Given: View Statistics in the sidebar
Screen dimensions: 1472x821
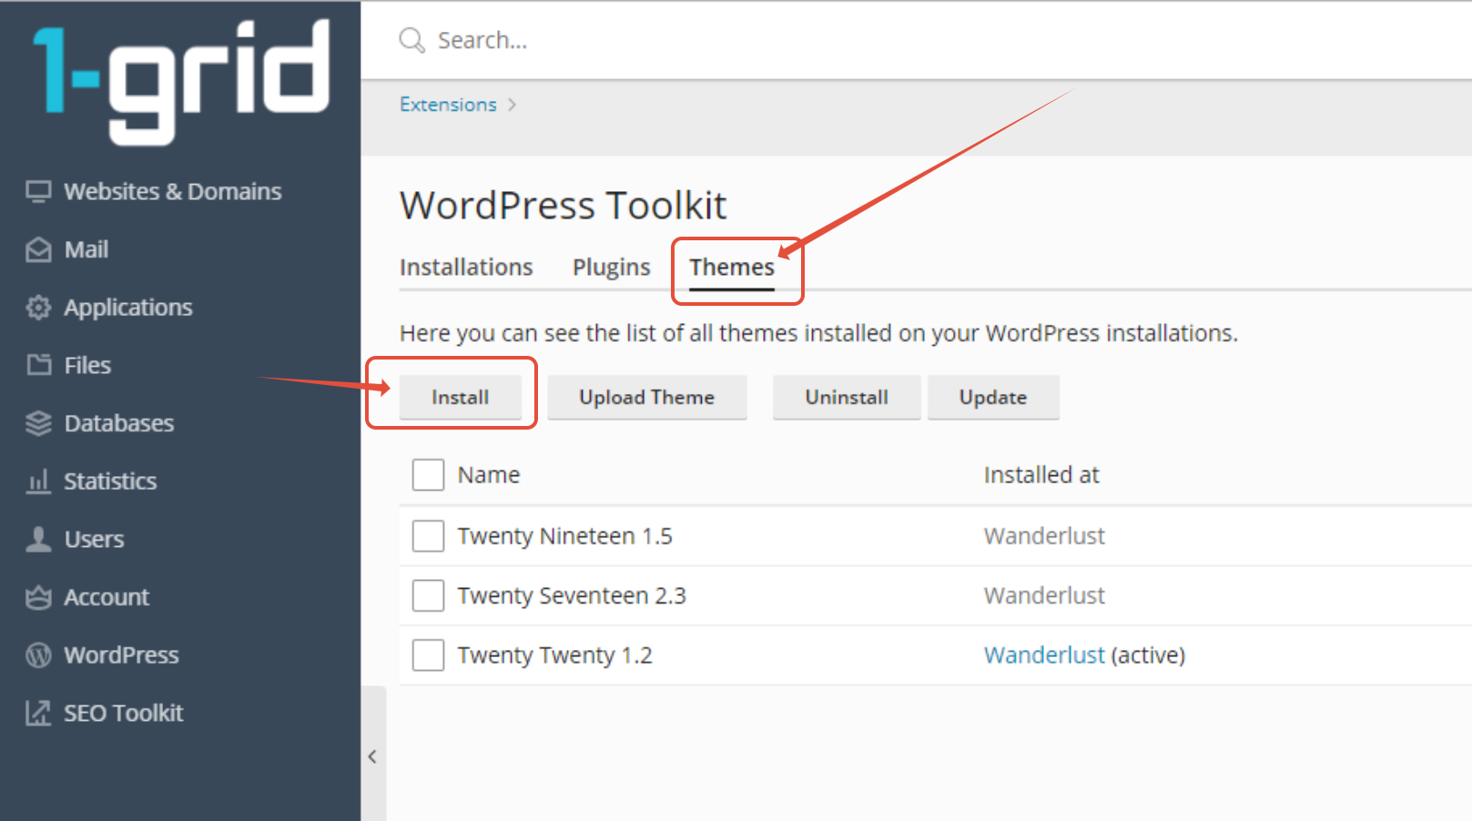Looking at the screenshot, I should coord(110,481).
